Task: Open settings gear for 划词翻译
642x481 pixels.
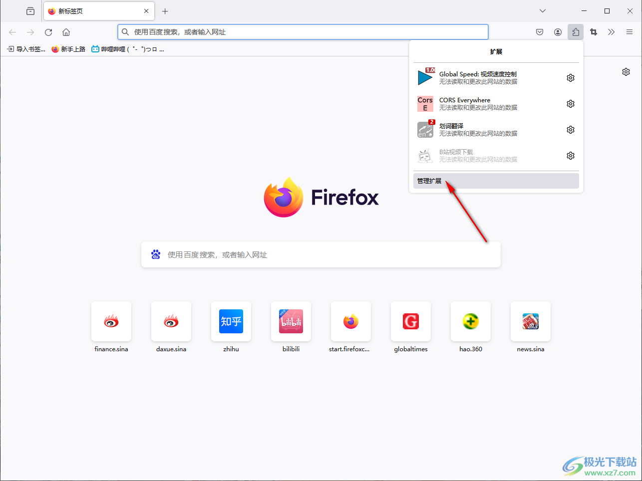Action: [571, 130]
